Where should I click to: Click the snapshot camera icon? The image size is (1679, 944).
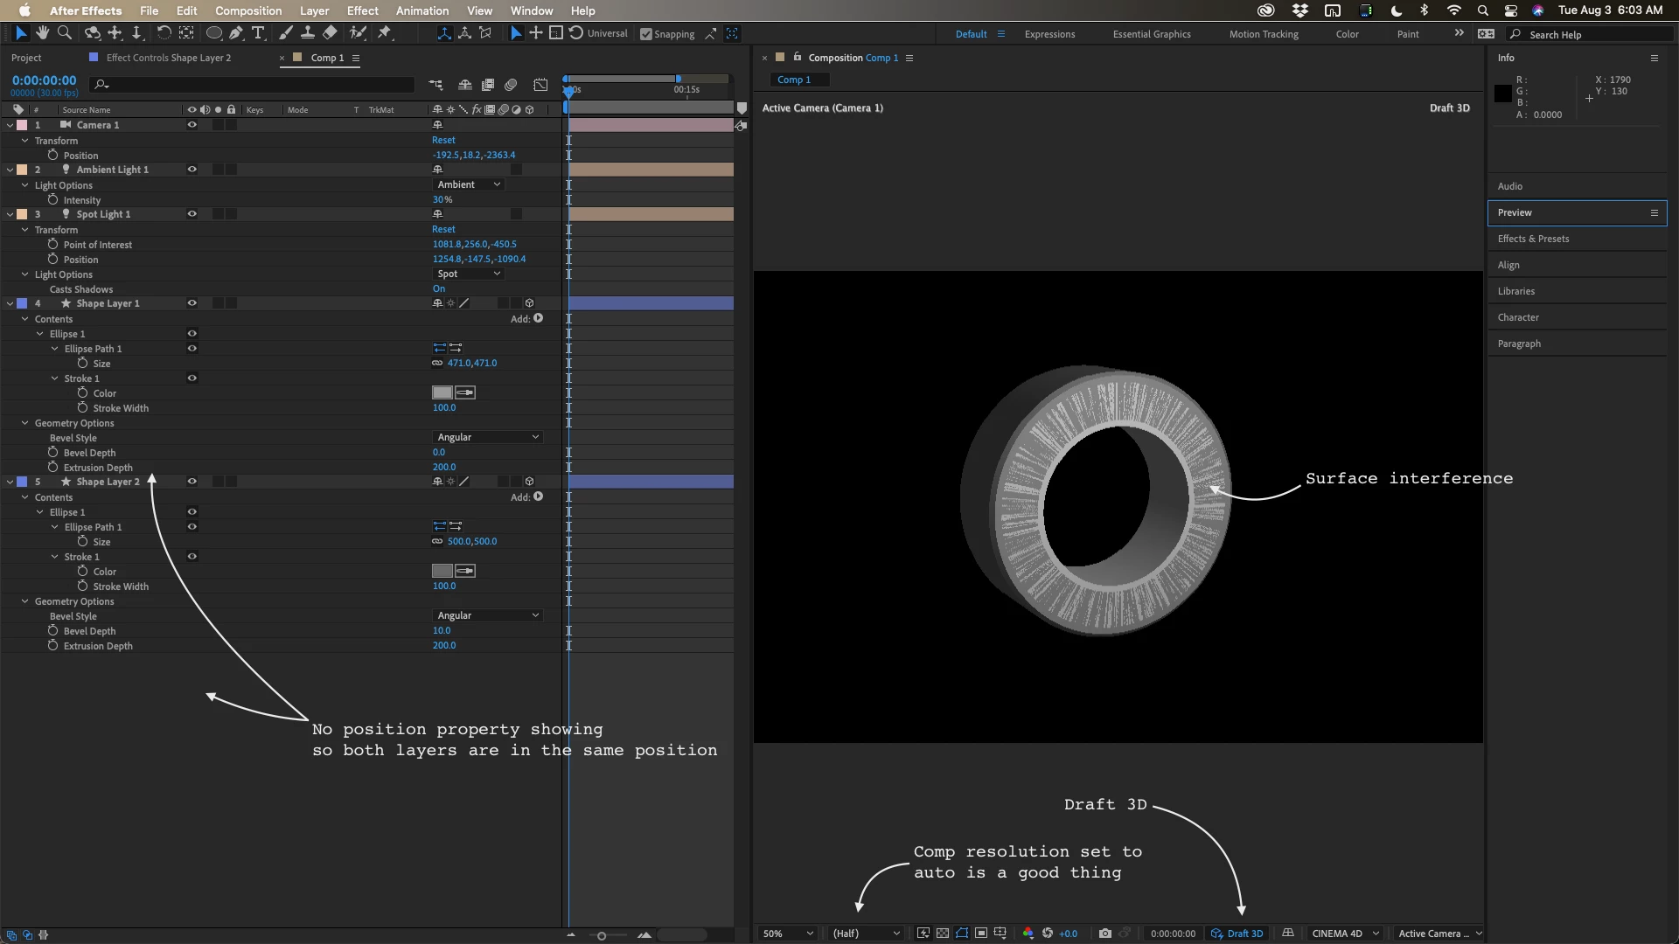click(x=1105, y=934)
